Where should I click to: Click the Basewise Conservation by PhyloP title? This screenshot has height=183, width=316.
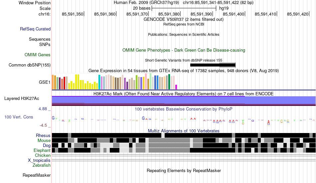pyautogui.click(x=184, y=109)
